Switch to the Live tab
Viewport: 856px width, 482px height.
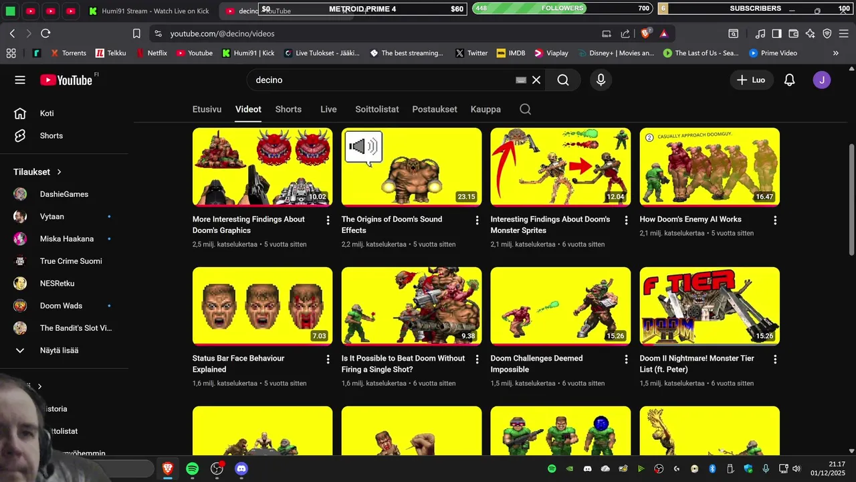point(328,109)
